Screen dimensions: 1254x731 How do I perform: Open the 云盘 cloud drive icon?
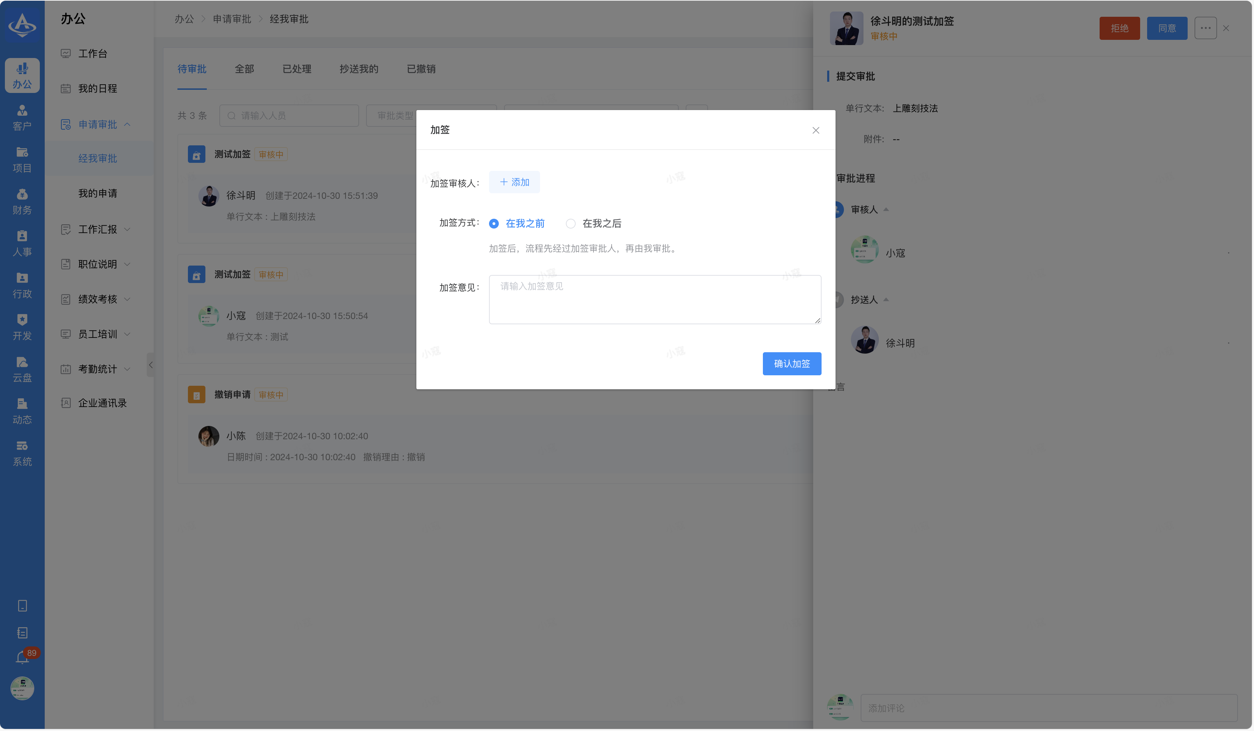22,369
